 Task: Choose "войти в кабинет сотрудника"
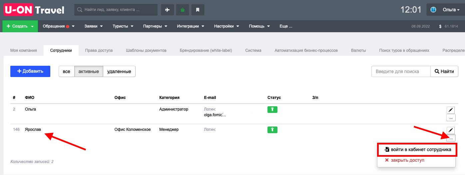(x=417, y=149)
